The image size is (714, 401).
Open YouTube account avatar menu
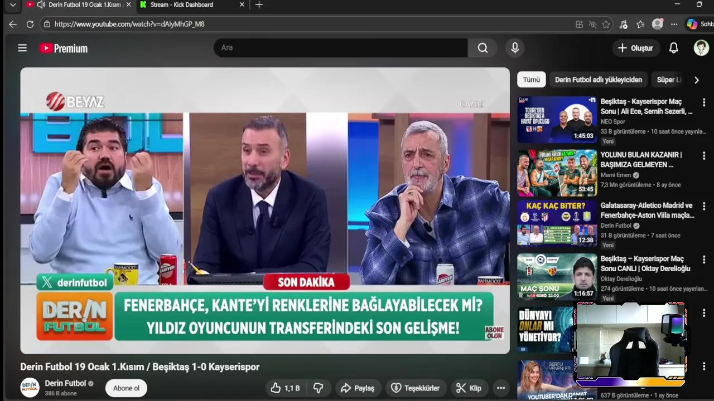click(x=701, y=48)
